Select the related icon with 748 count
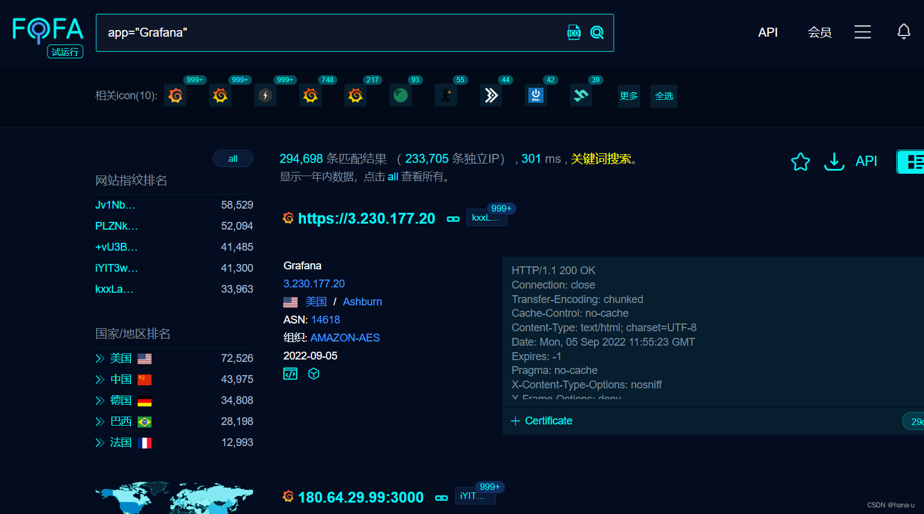Image resolution: width=924 pixels, height=514 pixels. [x=310, y=95]
